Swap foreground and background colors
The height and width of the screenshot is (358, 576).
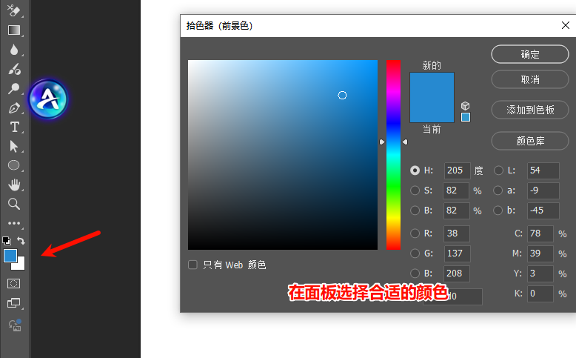click(x=21, y=241)
